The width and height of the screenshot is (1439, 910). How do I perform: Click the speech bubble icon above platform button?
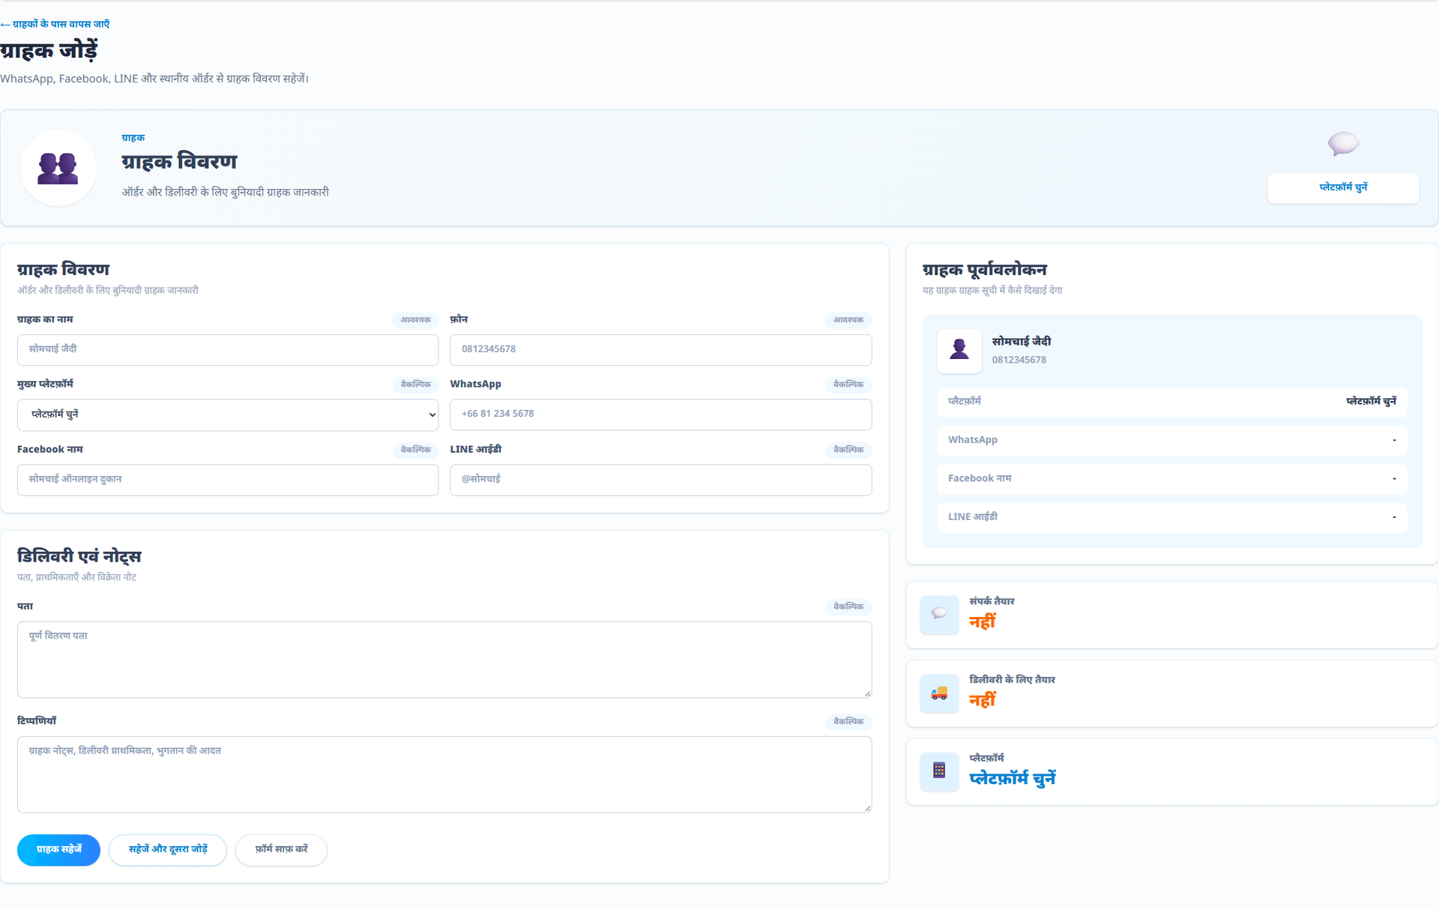coord(1342,143)
